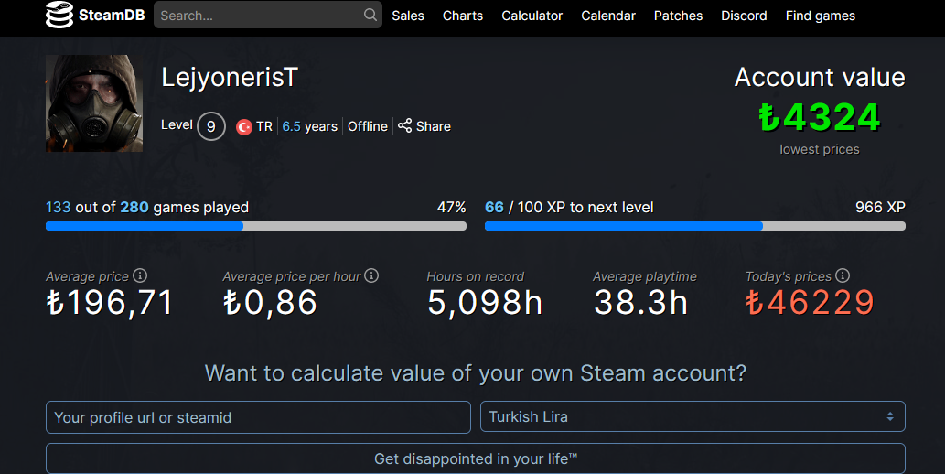Click the games played progress bar
Image resolution: width=945 pixels, height=474 pixels.
[256, 226]
